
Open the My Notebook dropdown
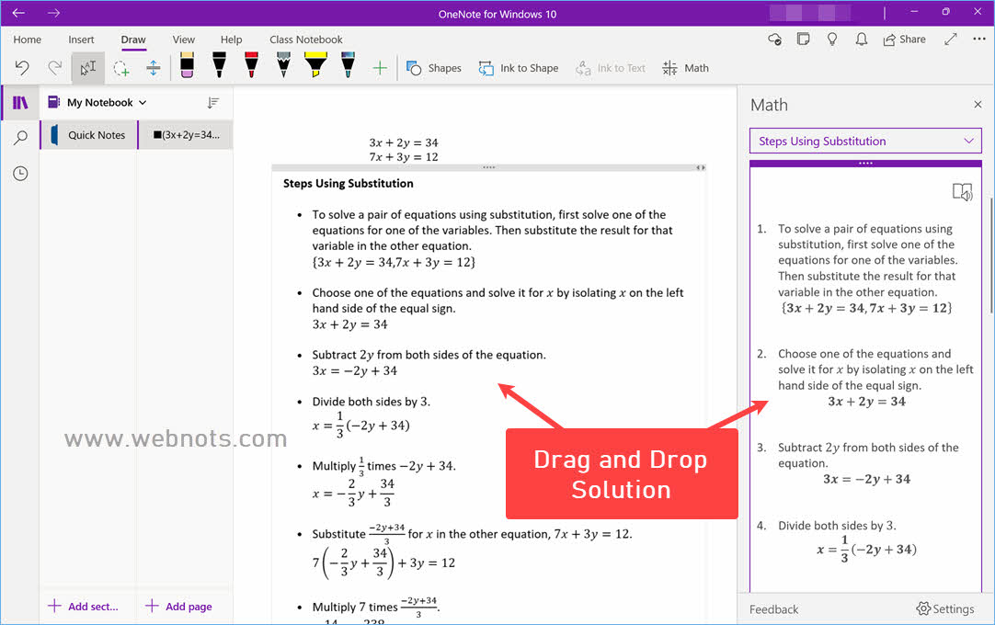(106, 103)
